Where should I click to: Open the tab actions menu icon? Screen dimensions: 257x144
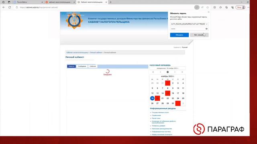pos(9,2)
